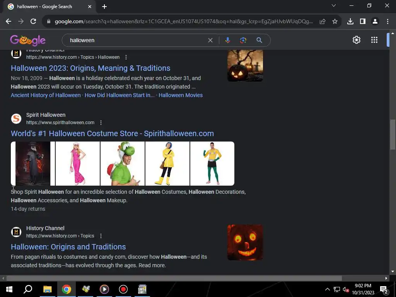The height and width of the screenshot is (297, 396).
Task: Open the notification center icon
Action: coord(384,289)
